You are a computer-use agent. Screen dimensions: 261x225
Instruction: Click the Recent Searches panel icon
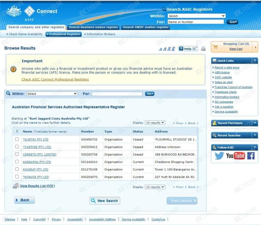[x=214, y=135]
